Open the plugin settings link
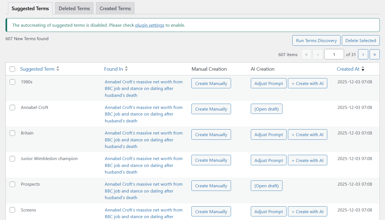The image size is (385, 220). (150, 25)
